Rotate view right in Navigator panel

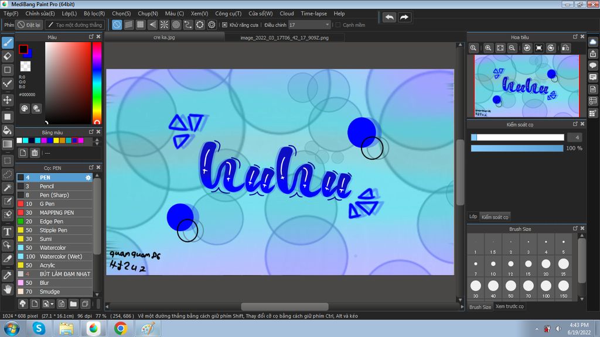click(x=551, y=48)
